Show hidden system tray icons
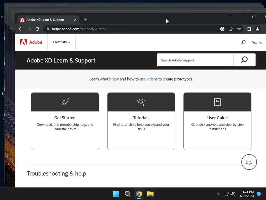Viewport: 266px width, 200px height. pos(218,194)
